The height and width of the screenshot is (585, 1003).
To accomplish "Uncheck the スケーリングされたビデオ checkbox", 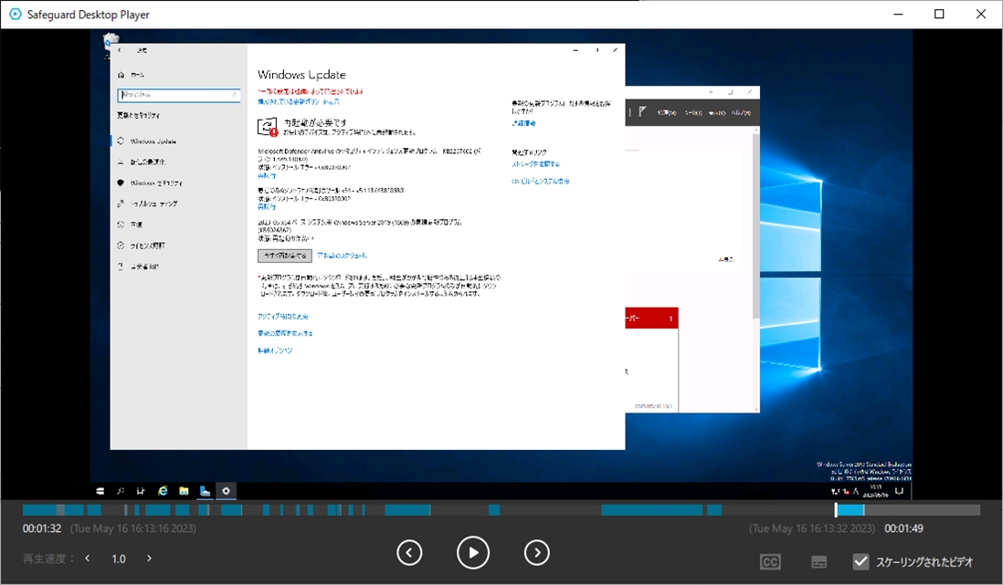I will [x=861, y=561].
